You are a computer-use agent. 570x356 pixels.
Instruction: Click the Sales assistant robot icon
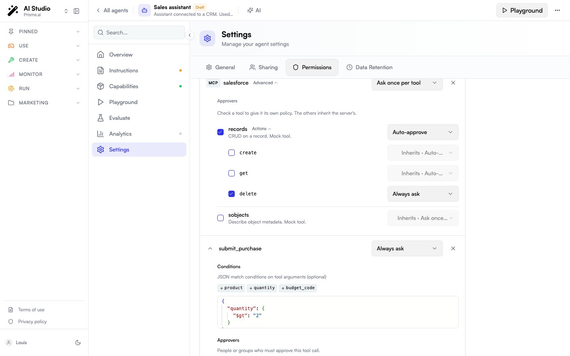pyautogui.click(x=144, y=11)
